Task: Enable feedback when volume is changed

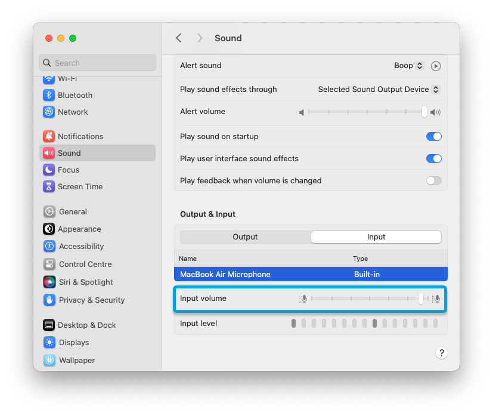Action: point(433,180)
